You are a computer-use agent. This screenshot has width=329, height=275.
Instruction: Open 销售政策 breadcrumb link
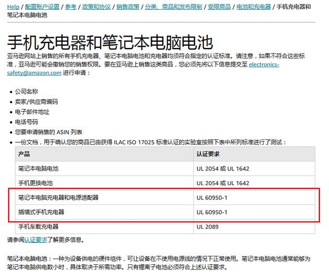click(x=128, y=7)
